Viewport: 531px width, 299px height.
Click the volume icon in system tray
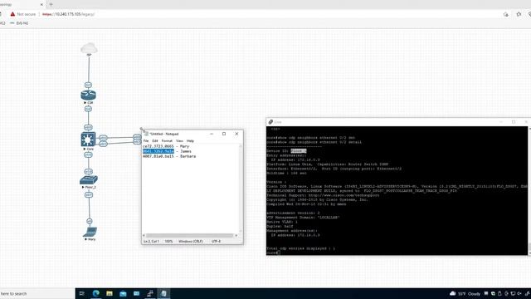coord(519,293)
